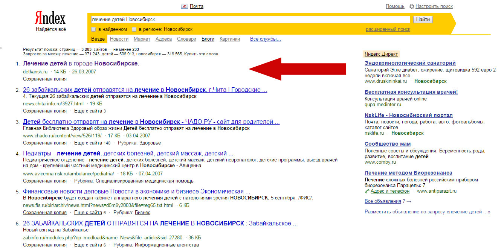Viewport: 504px width, 248px height.
Task: Click the «Купить эти слова» link
Action: (x=201, y=54)
